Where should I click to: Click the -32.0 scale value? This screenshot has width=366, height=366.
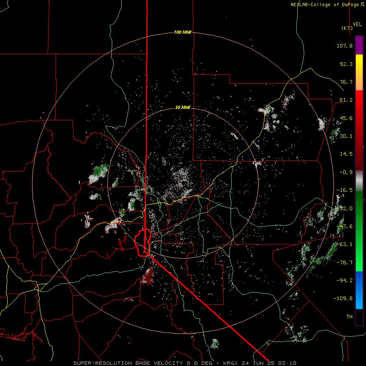[x=344, y=209]
